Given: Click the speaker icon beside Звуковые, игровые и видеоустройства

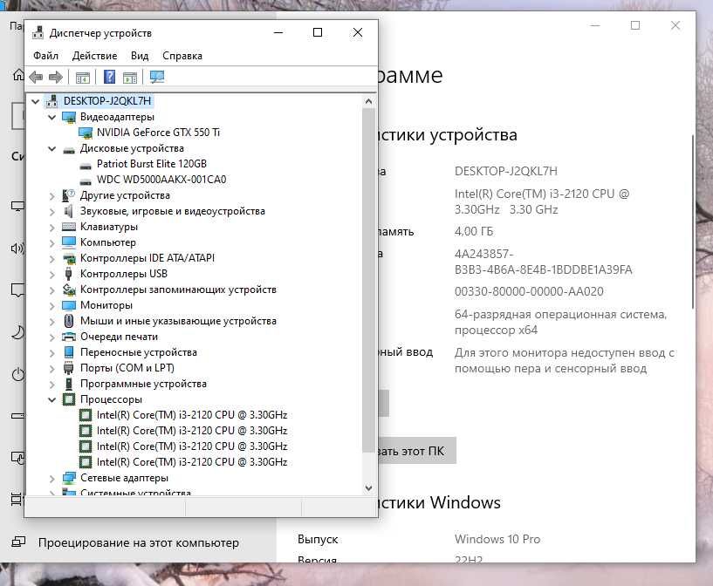Looking at the screenshot, I should click(x=69, y=211).
